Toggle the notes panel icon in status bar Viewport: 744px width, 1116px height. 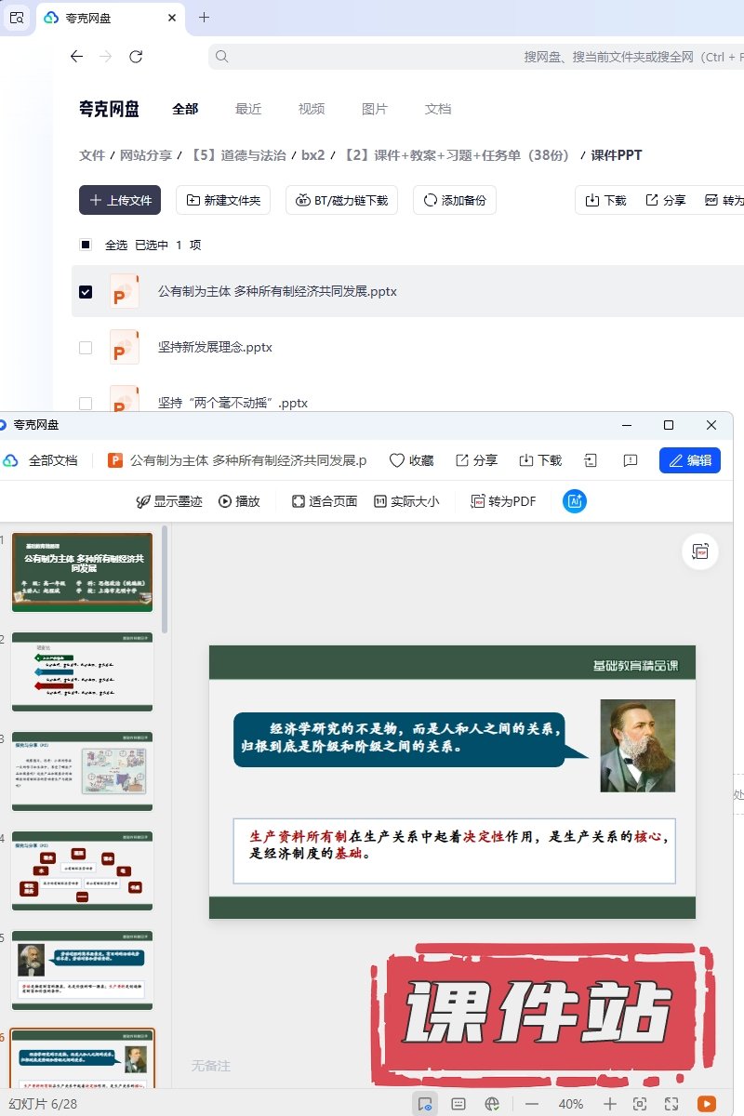coord(458,1104)
